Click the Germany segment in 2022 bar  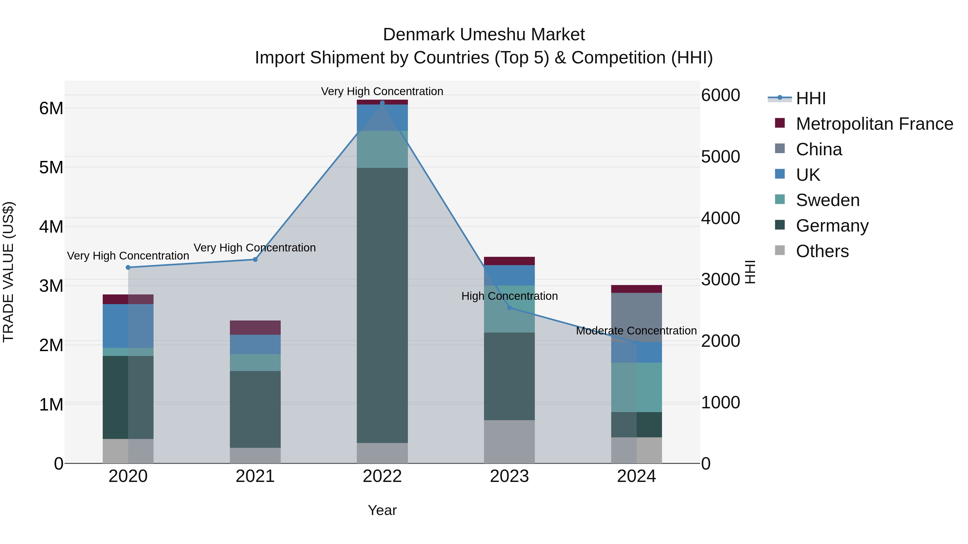pos(382,305)
